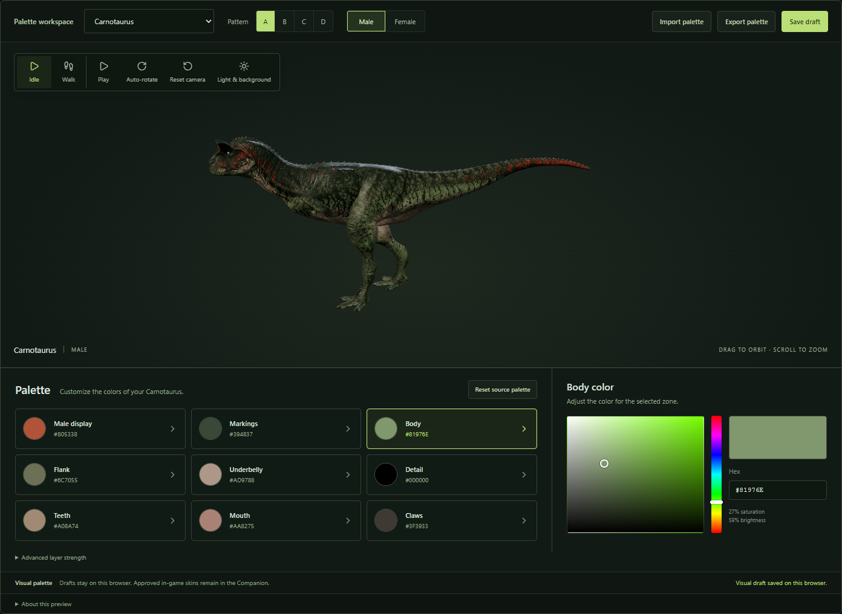
Task: Expand Advanced layer strength section
Action: click(51, 558)
